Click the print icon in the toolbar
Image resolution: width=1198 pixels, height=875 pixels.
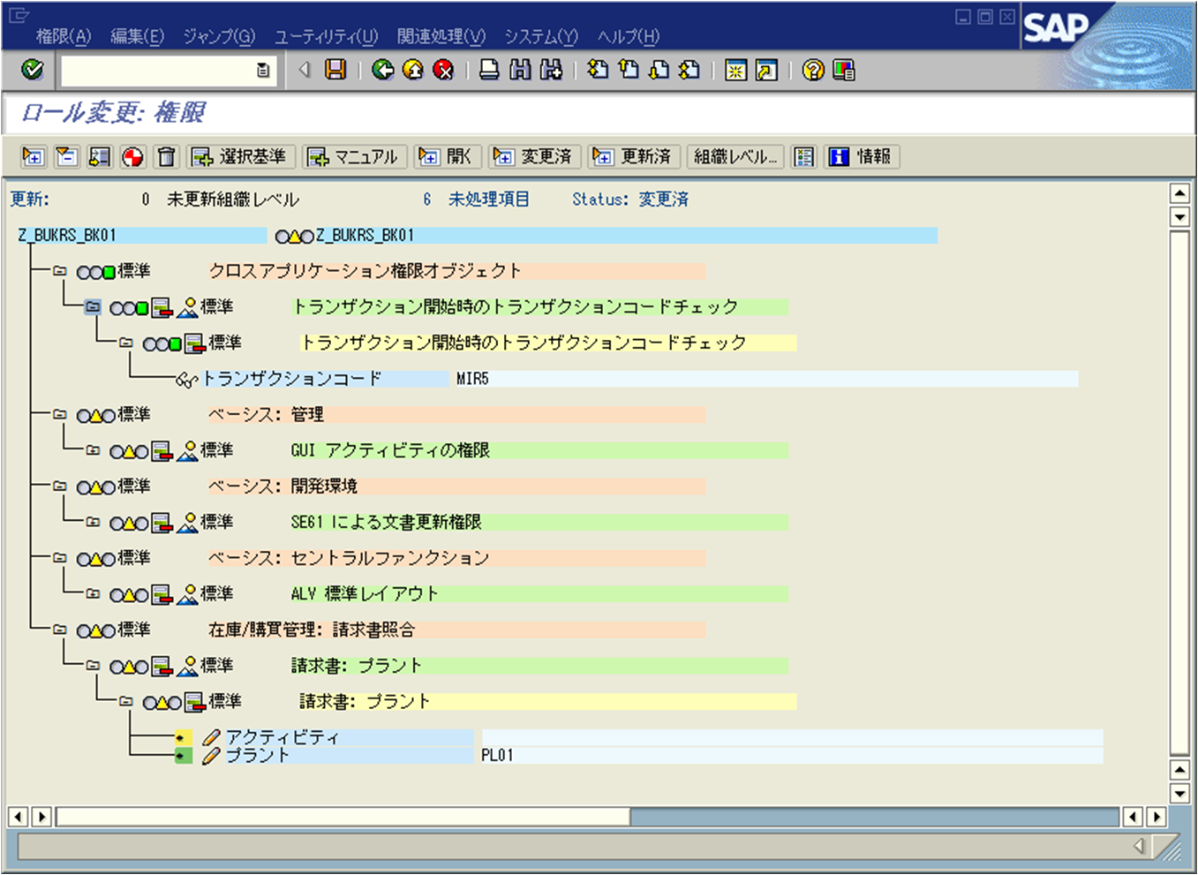(487, 71)
